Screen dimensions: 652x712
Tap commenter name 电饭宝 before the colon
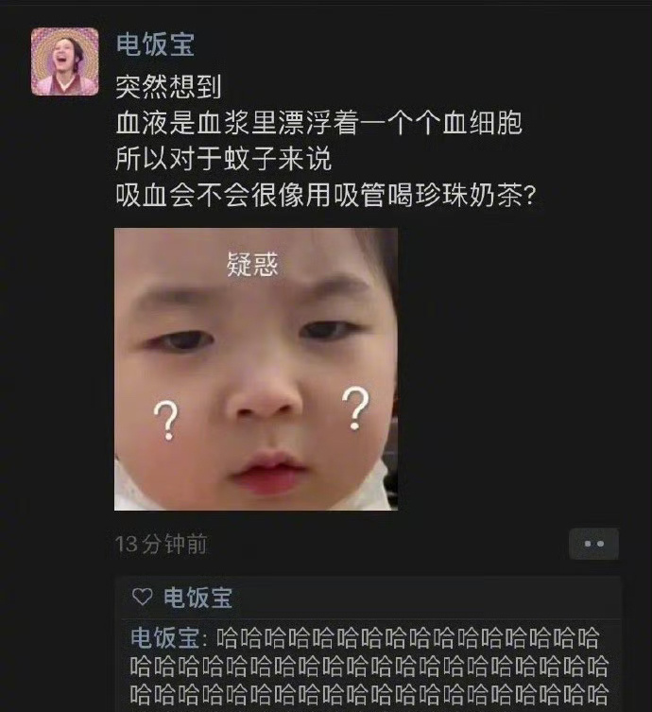coord(165,638)
